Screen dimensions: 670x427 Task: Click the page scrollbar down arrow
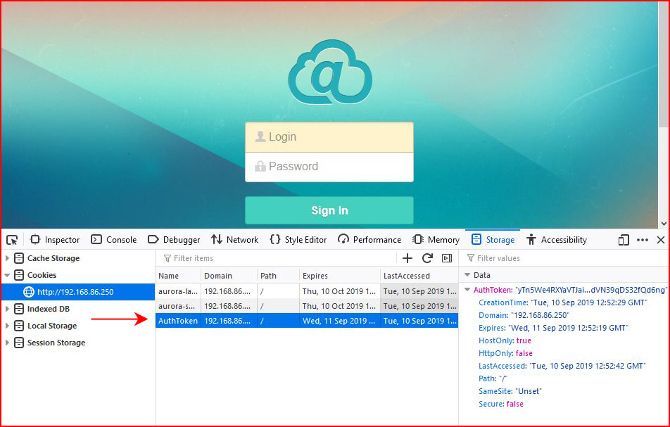[x=664, y=223]
